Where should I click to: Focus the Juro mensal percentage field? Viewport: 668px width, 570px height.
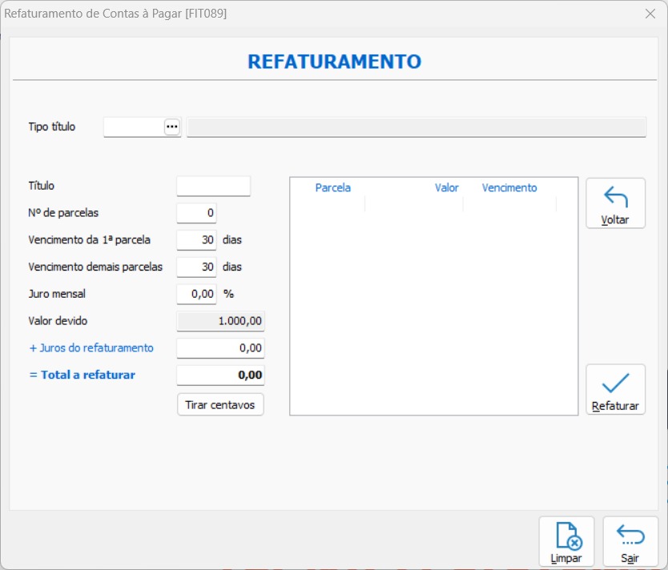(x=196, y=294)
